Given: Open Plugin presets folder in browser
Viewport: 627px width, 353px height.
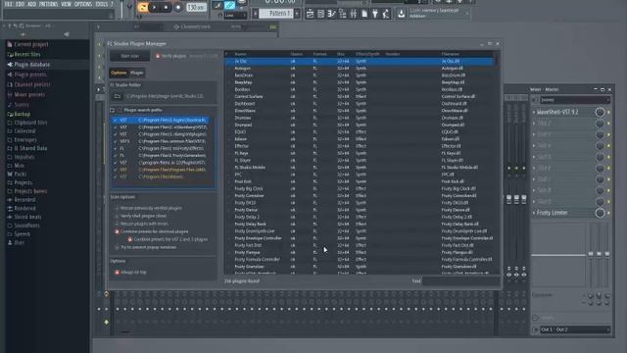Looking at the screenshot, I should pos(30,75).
